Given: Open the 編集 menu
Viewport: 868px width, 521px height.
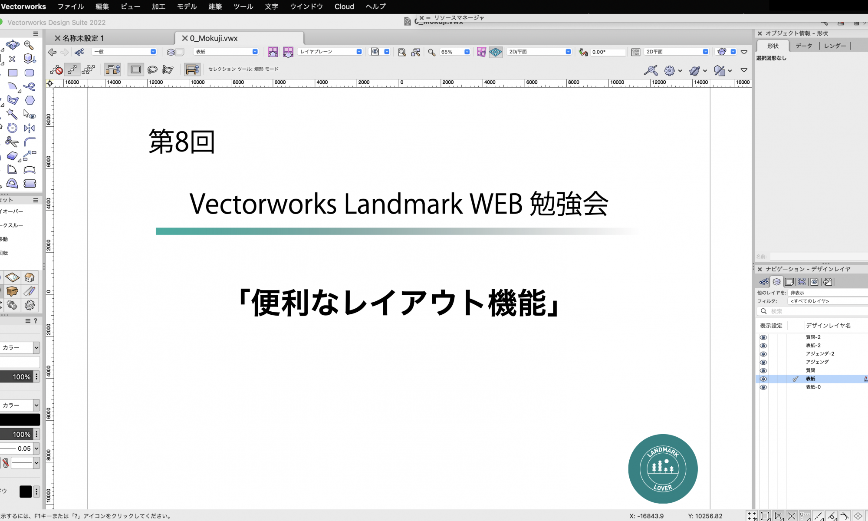Looking at the screenshot, I should pyautogui.click(x=102, y=7).
